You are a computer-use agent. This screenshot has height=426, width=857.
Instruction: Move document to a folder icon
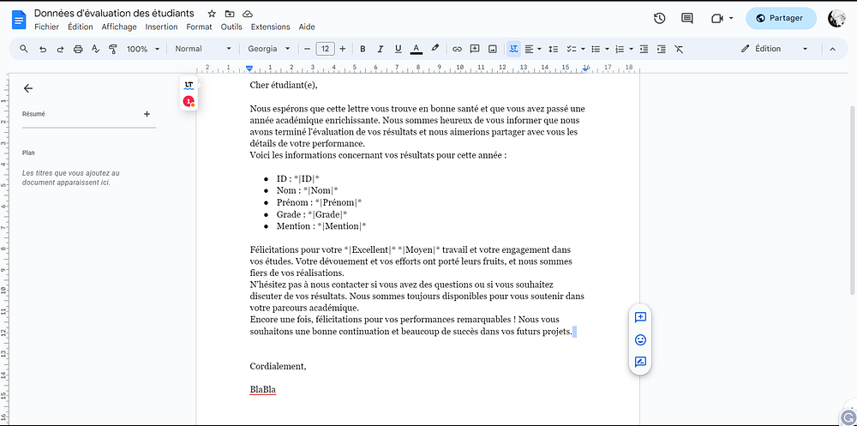[x=230, y=14]
